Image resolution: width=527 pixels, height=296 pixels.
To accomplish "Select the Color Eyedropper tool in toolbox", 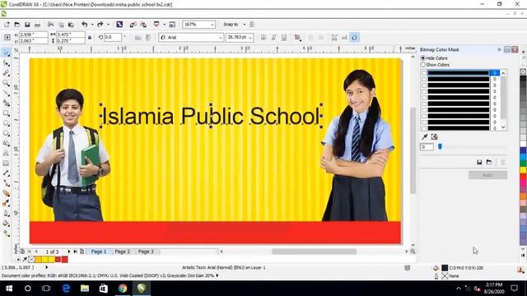I will click(x=6, y=203).
